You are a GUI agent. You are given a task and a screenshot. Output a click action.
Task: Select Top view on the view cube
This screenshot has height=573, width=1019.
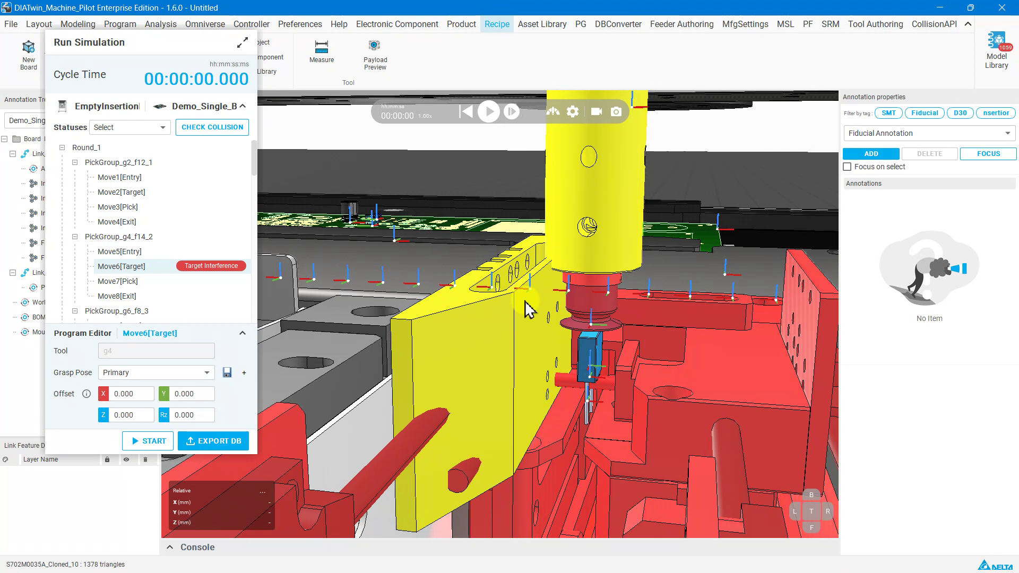[811, 511]
